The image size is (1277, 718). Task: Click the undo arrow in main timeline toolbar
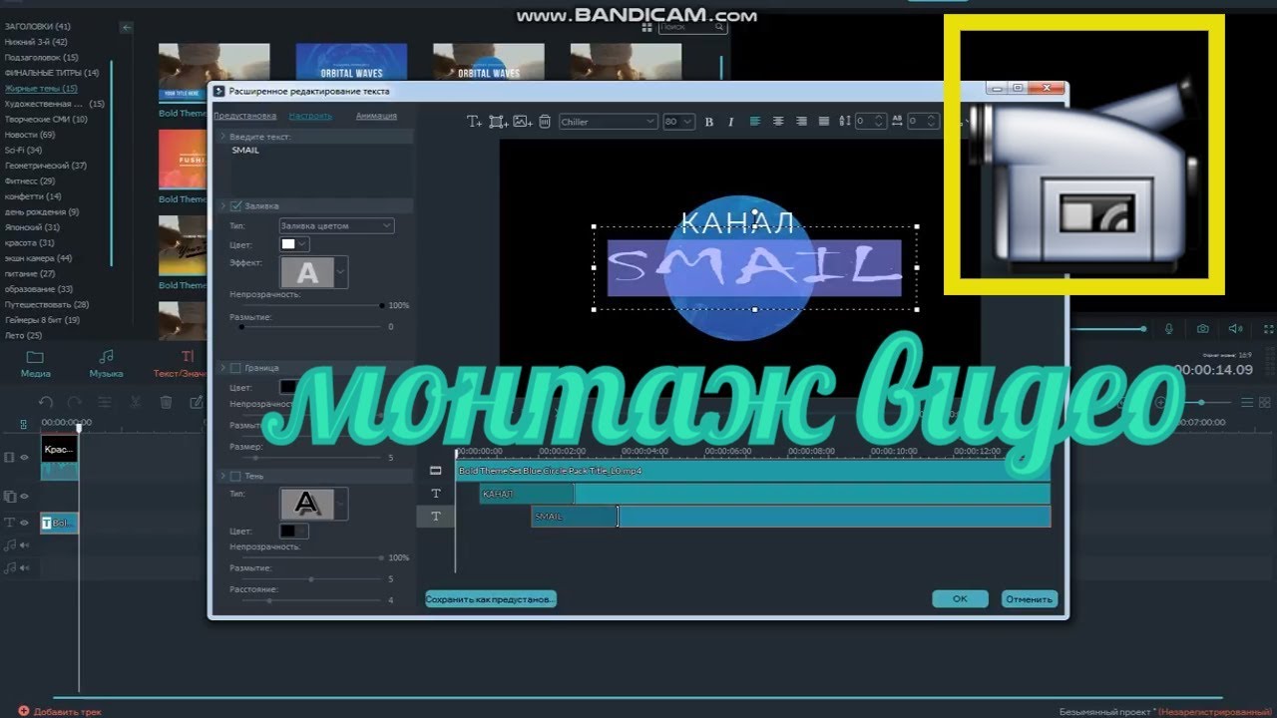click(46, 402)
